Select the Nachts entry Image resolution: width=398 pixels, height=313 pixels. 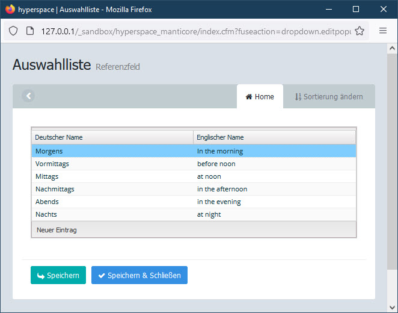pyautogui.click(x=46, y=214)
